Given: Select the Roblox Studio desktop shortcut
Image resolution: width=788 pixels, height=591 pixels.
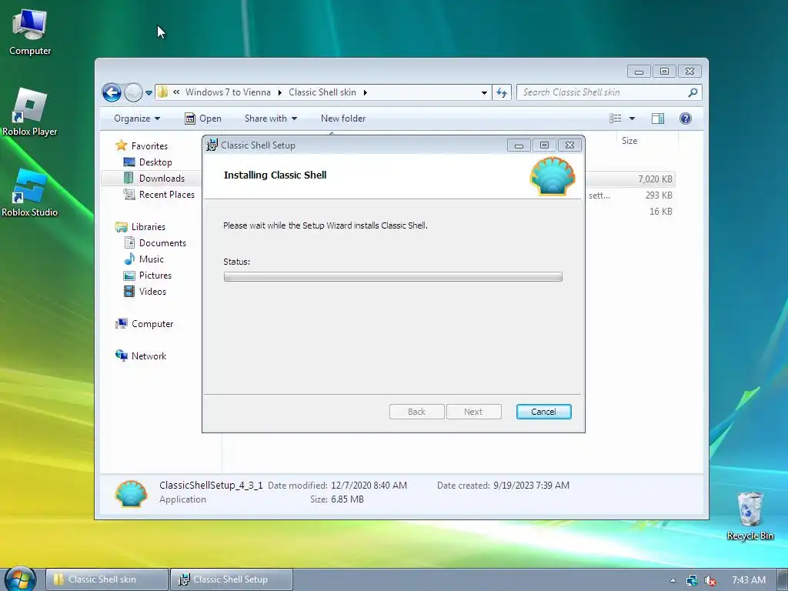Looking at the screenshot, I should (x=30, y=193).
